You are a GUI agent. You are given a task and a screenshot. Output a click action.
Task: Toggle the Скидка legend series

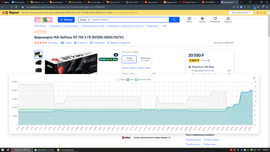(x=121, y=79)
